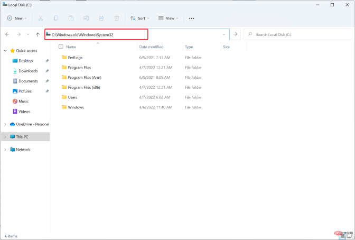
Task: Go up one folder level arrow
Action: (38, 34)
